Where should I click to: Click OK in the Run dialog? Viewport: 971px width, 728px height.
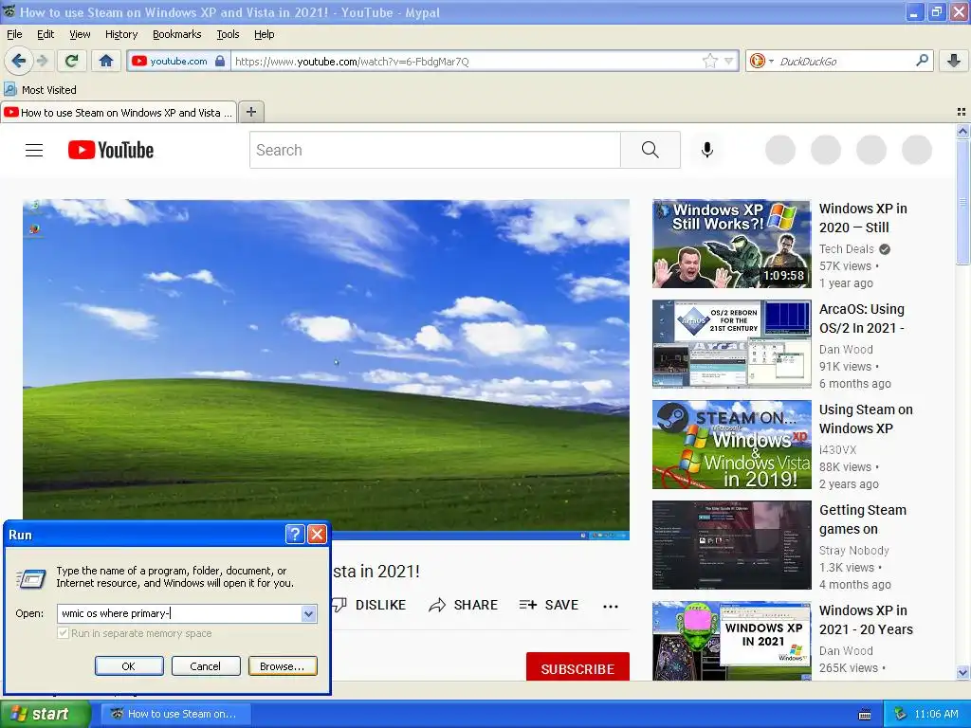tap(129, 666)
